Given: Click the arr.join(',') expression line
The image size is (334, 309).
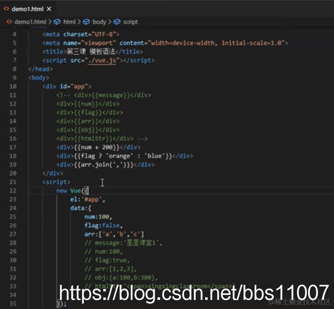Looking at the screenshot, I should pos(105,165).
